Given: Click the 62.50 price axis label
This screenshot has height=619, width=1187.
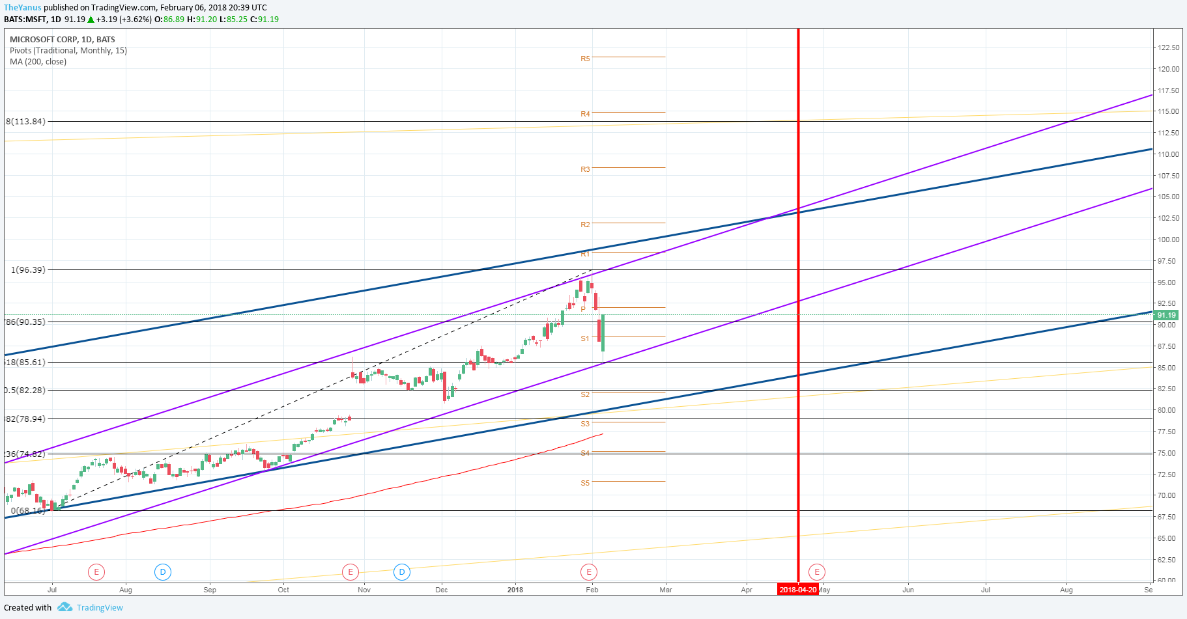Looking at the screenshot, I should 1167,560.
